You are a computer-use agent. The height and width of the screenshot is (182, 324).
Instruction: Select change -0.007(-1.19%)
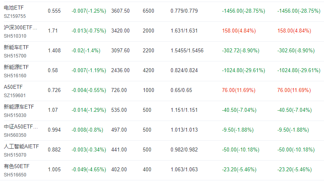(x=89, y=71)
